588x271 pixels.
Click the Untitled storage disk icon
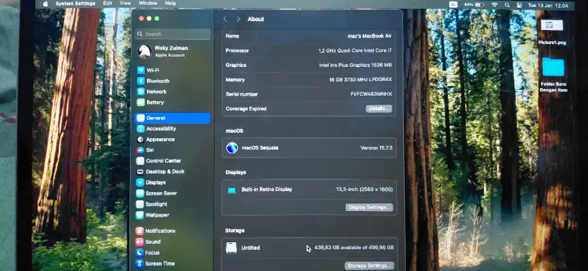click(231, 247)
